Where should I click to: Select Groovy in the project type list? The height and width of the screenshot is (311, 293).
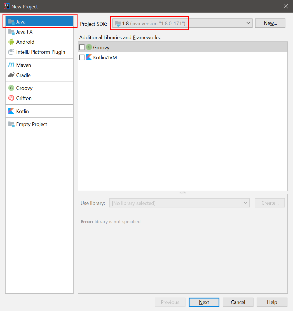39,88
